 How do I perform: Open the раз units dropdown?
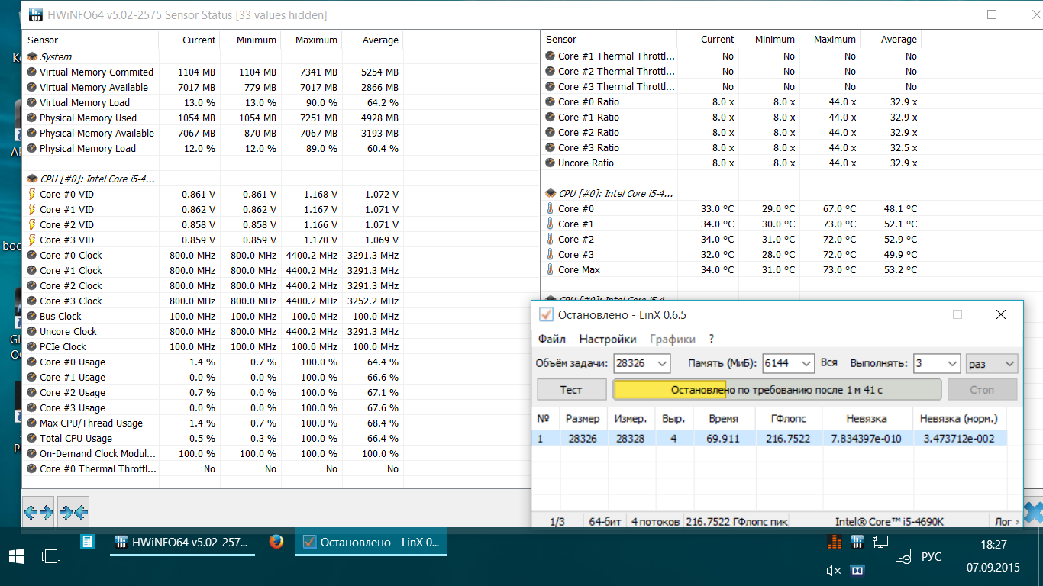tap(992, 364)
